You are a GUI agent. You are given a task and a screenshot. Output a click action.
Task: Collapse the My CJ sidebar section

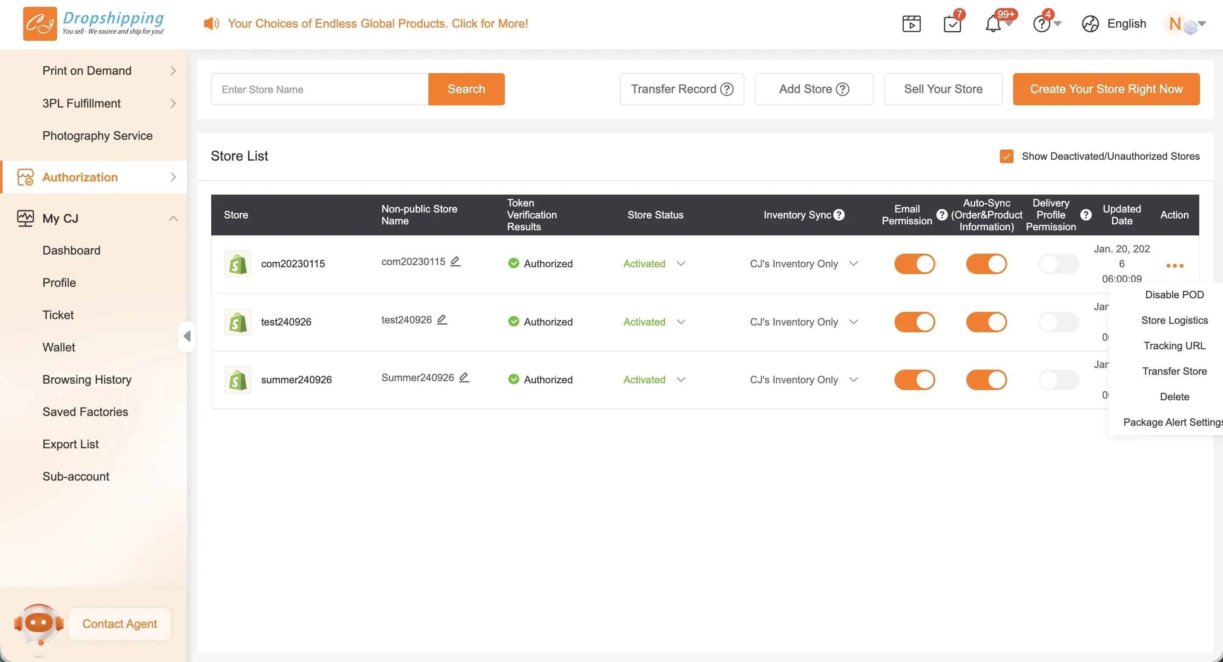[x=173, y=218]
